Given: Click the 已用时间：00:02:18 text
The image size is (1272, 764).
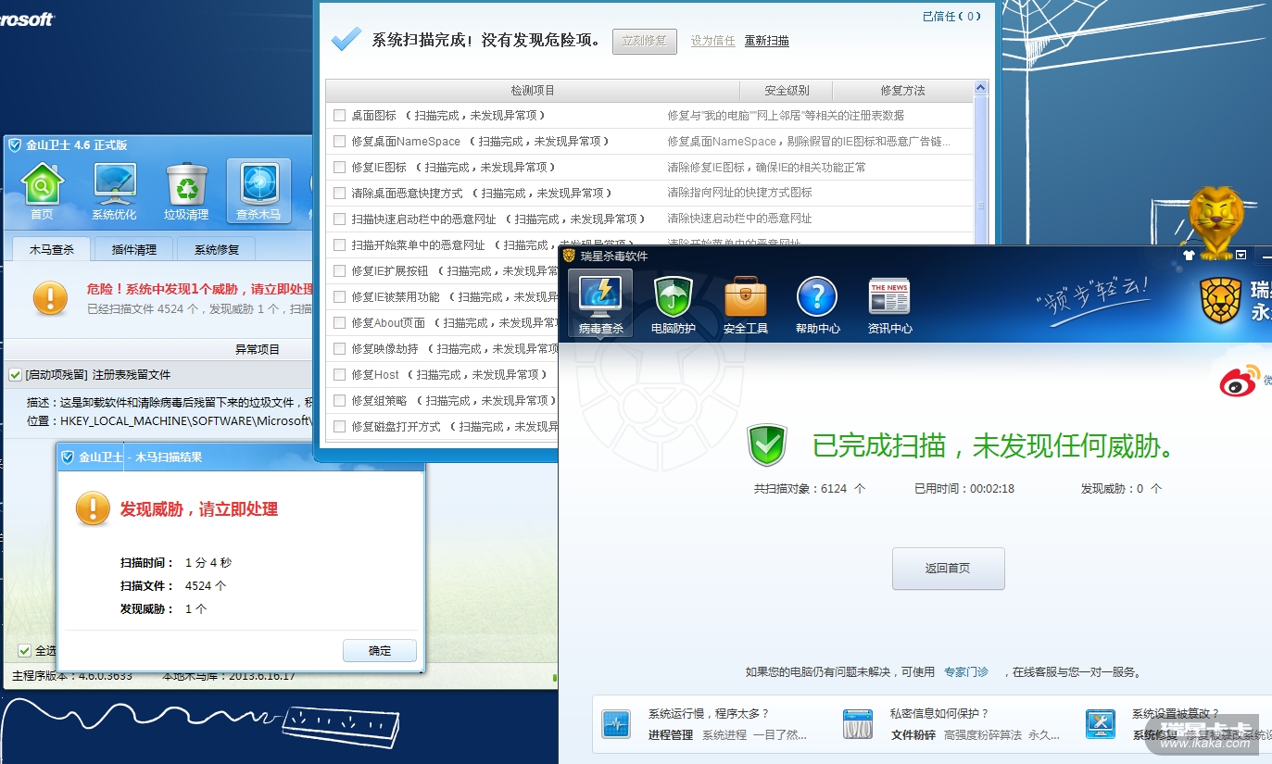Looking at the screenshot, I should [x=964, y=489].
